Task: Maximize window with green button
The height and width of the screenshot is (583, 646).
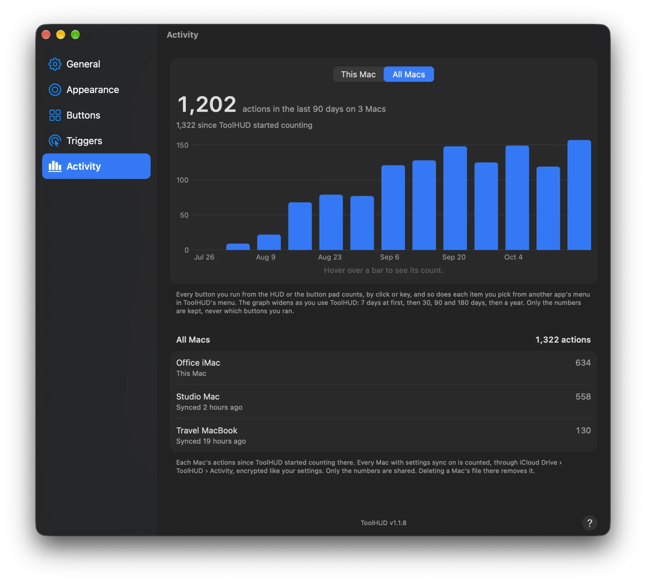Action: (x=75, y=35)
